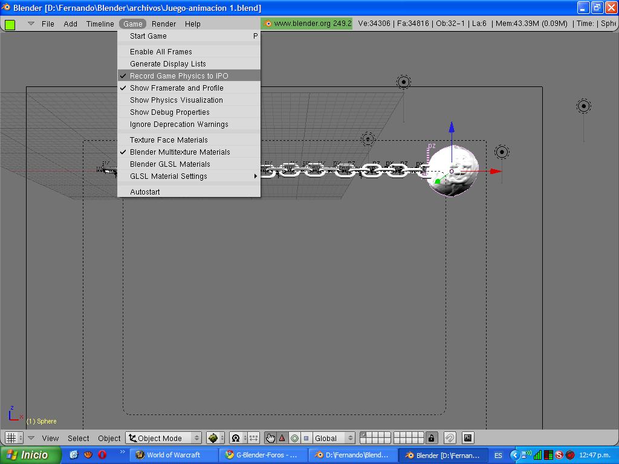Open the pivot point selector
The image size is (619, 464).
pyautogui.click(x=238, y=438)
